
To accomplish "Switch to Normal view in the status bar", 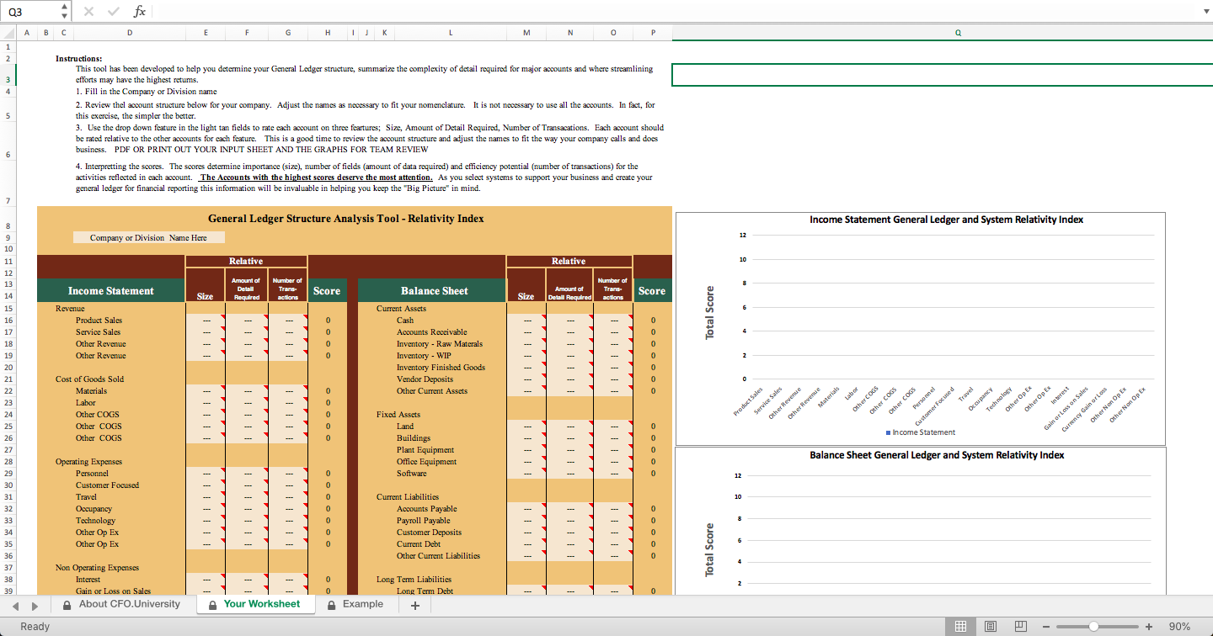I will 960,626.
